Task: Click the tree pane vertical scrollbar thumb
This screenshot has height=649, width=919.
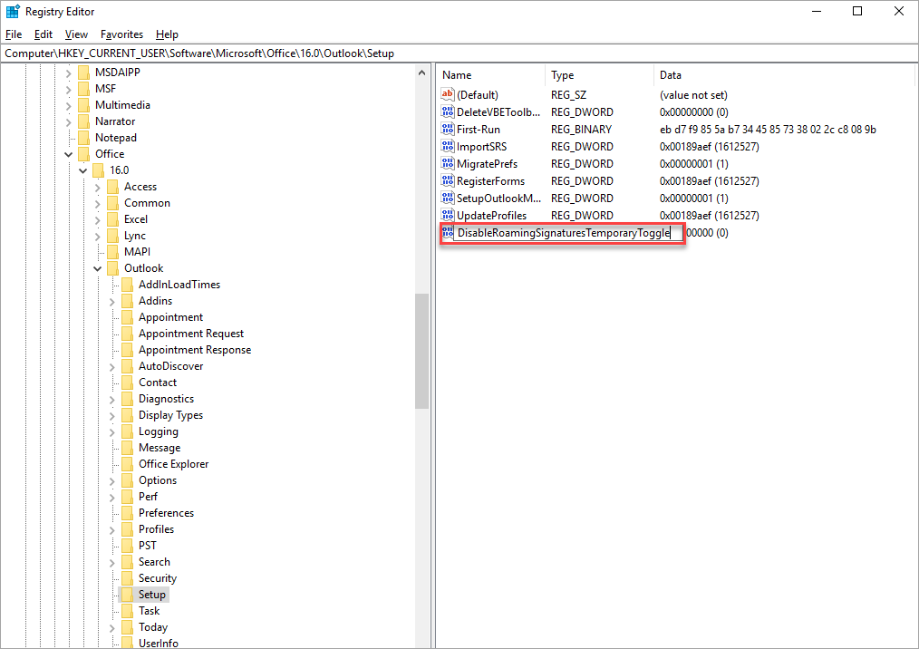Action: click(x=421, y=351)
